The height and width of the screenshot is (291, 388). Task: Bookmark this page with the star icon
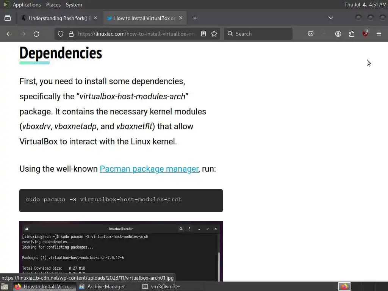pyautogui.click(x=214, y=34)
